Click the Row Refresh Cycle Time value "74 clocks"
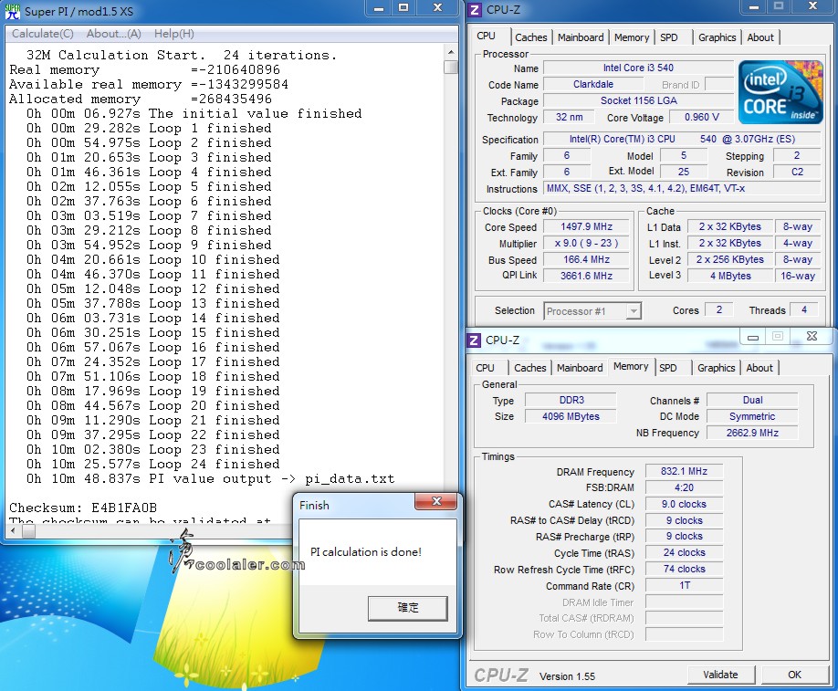This screenshot has width=838, height=691. (x=684, y=570)
